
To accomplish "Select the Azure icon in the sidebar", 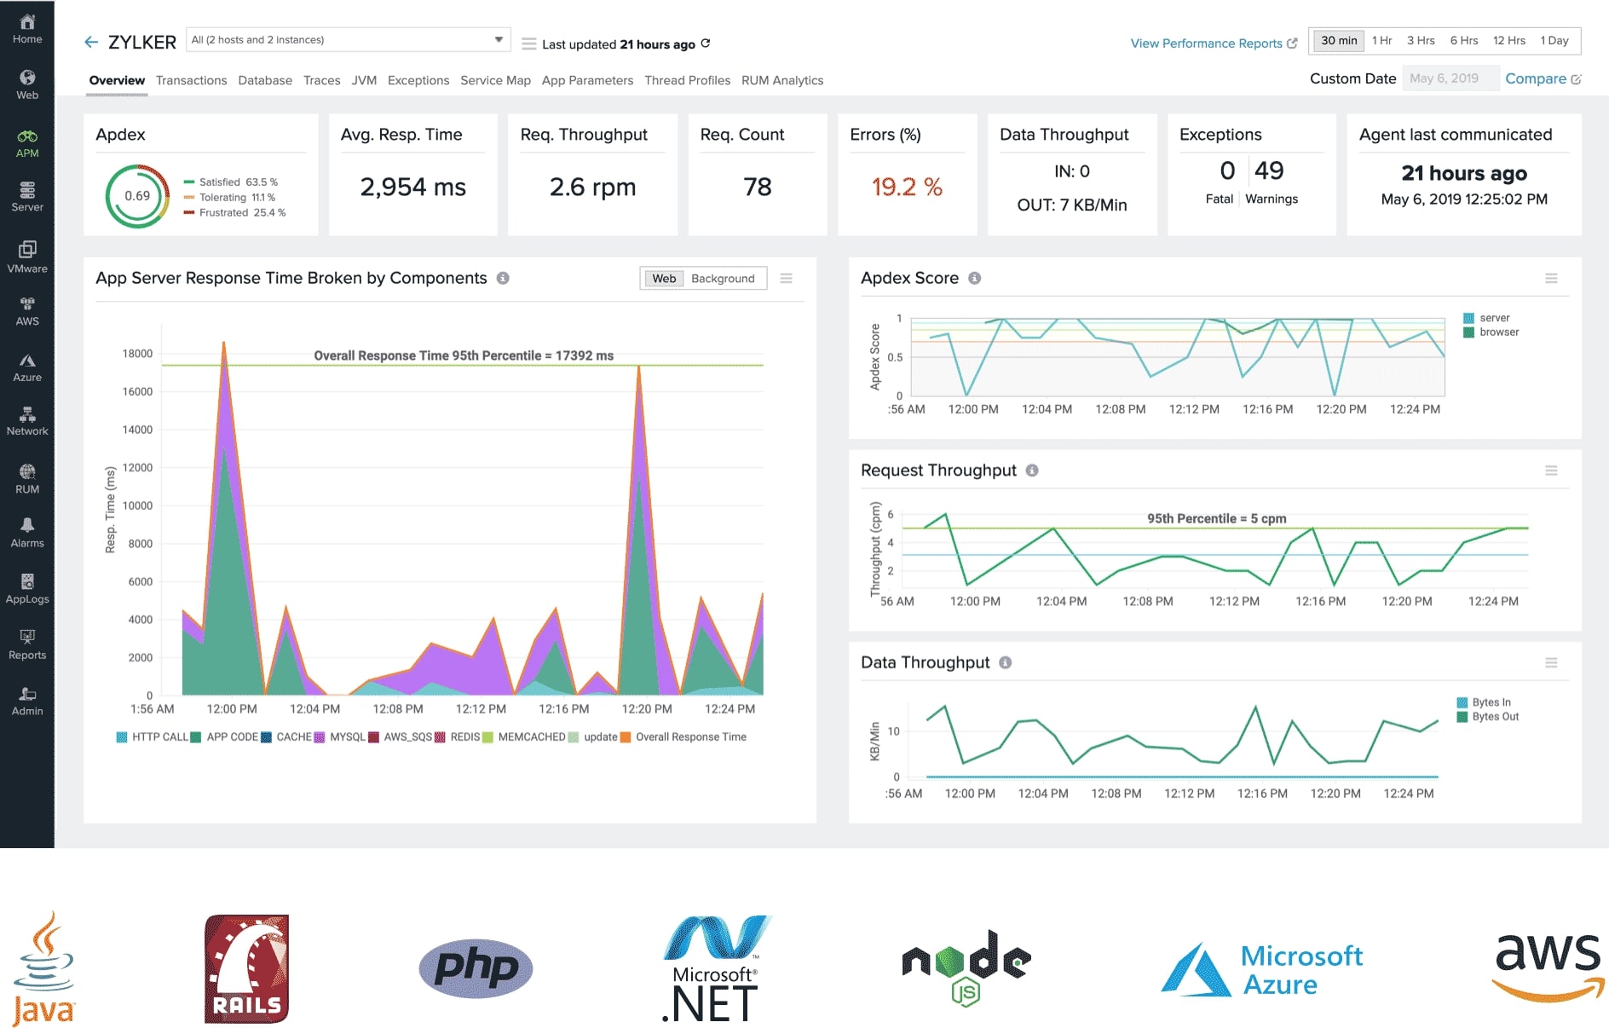I will click(x=27, y=365).
